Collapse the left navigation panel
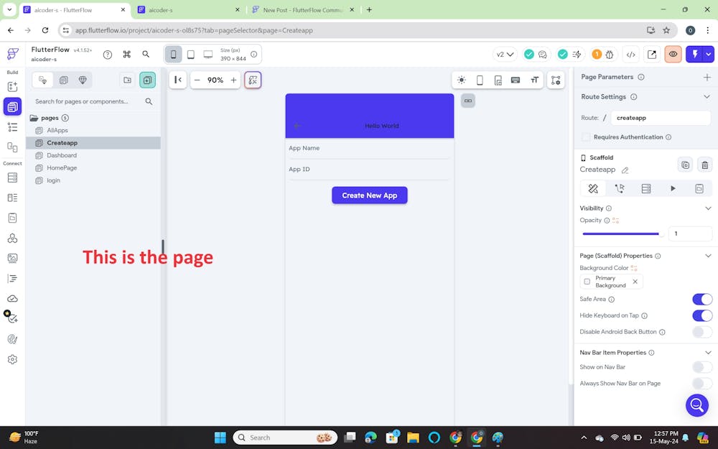 177,80
